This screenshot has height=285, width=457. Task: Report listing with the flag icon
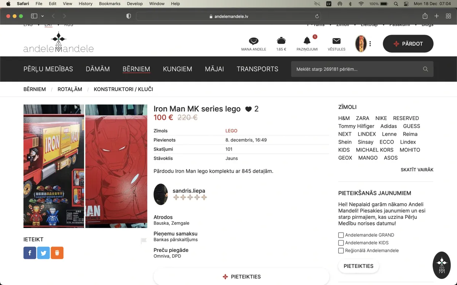[144, 241]
